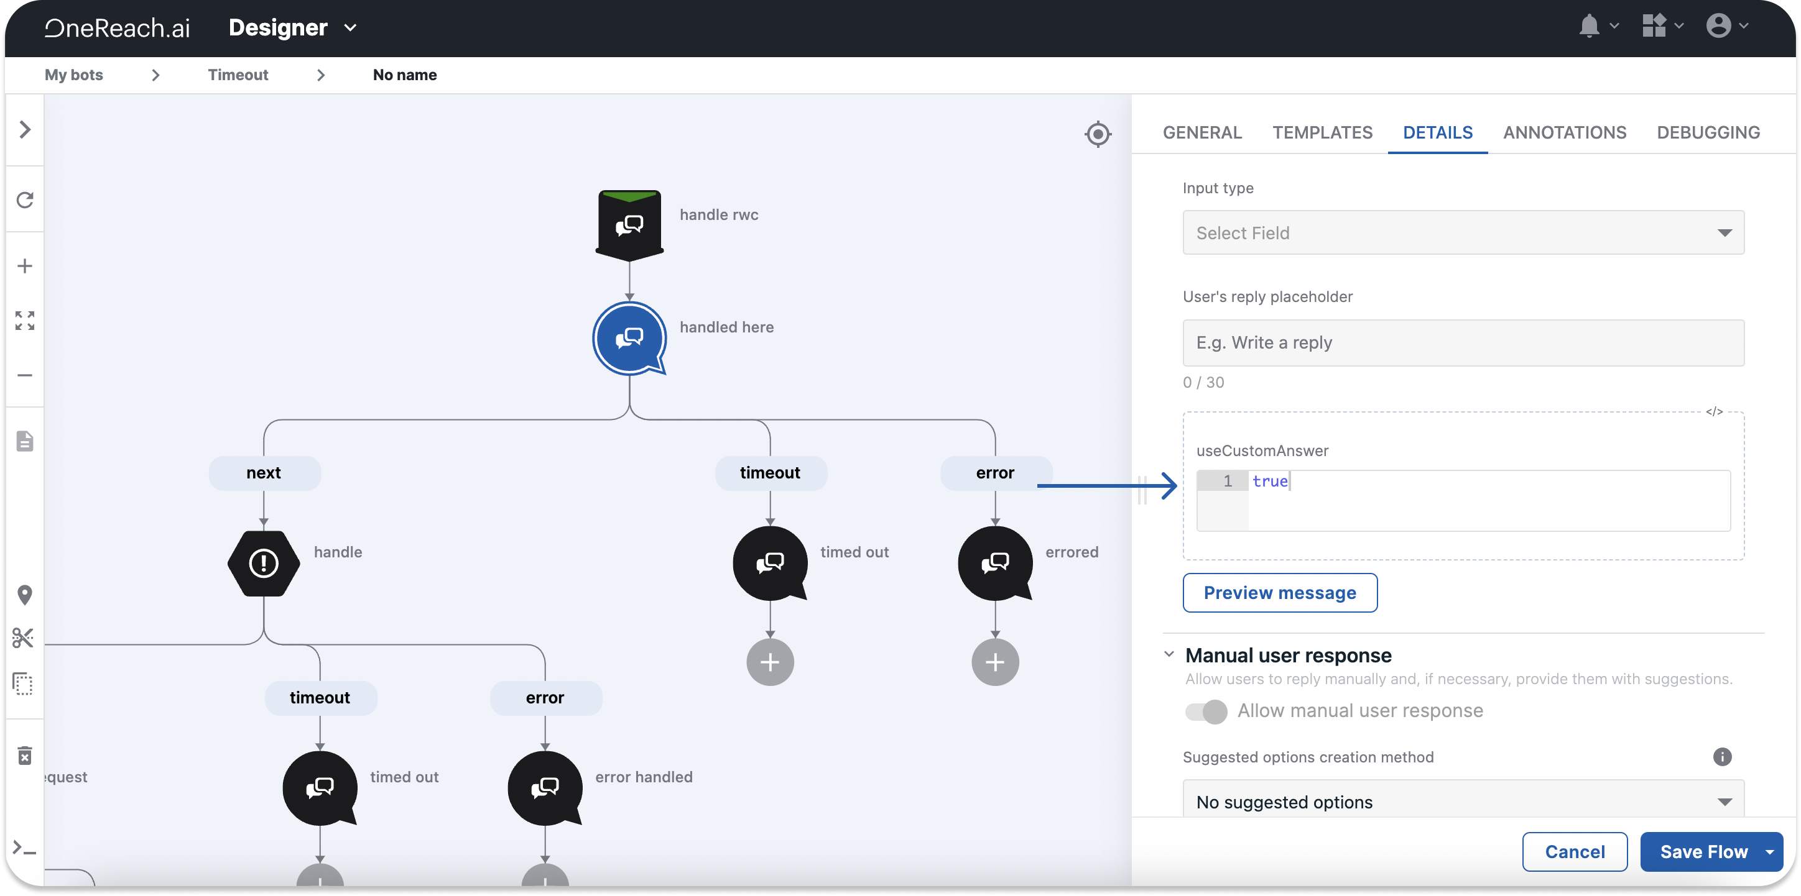Open the No suggested options dropdown
The image size is (1801, 896).
tap(1463, 801)
